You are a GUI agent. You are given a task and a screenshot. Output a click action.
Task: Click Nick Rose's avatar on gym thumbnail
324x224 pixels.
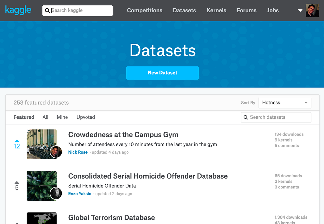click(x=56, y=152)
